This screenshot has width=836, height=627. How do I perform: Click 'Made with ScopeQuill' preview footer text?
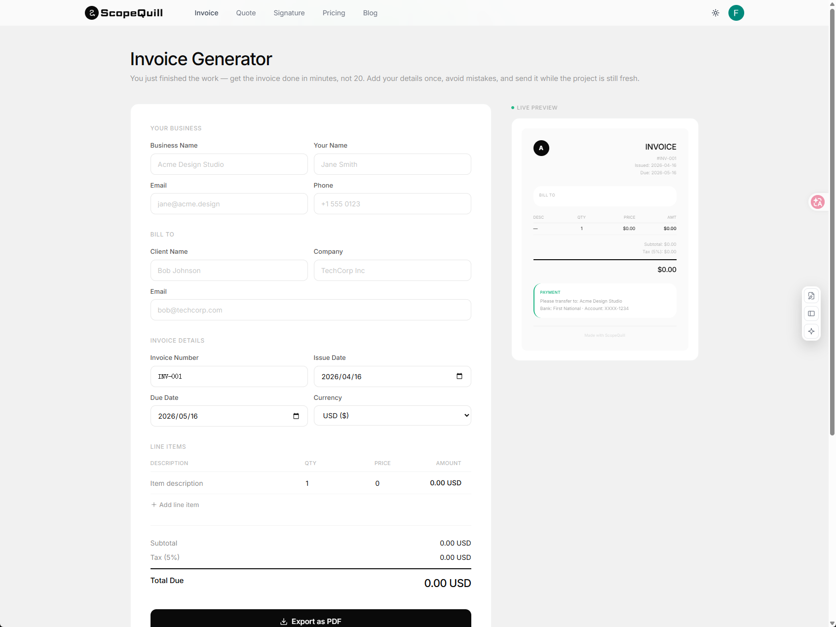[605, 335]
